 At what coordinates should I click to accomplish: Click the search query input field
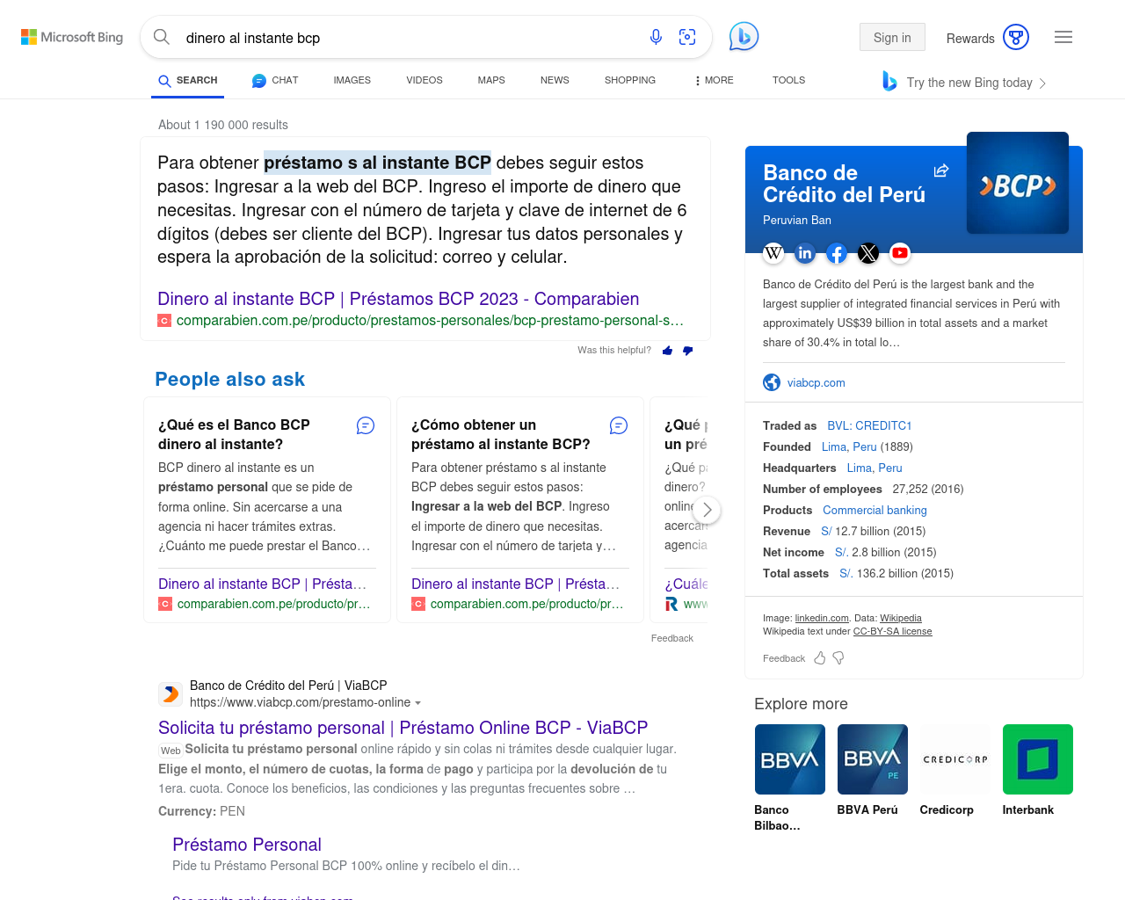(x=409, y=38)
